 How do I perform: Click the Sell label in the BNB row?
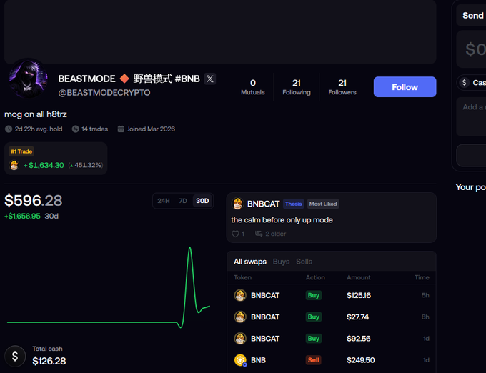313,360
